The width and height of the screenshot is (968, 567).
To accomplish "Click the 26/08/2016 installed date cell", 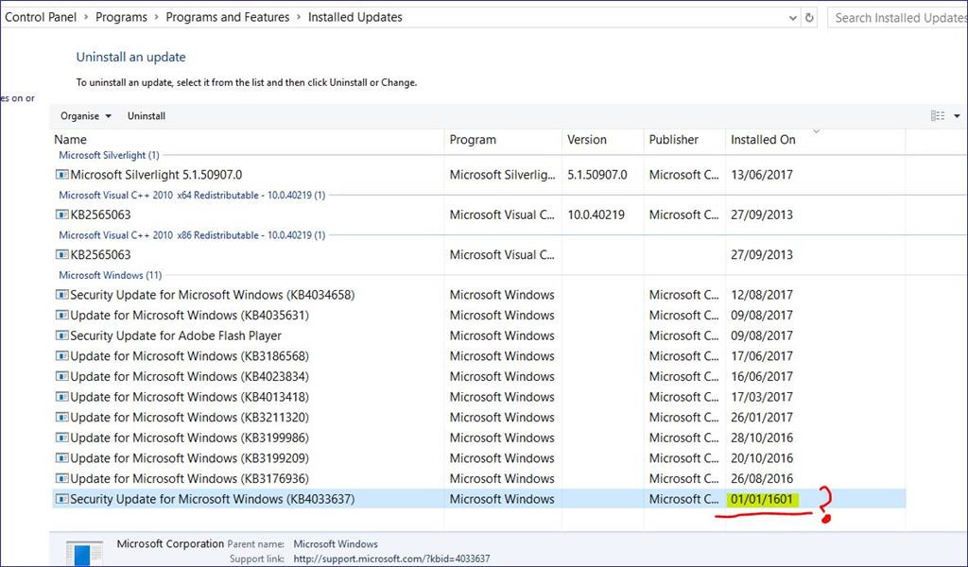I will click(762, 478).
